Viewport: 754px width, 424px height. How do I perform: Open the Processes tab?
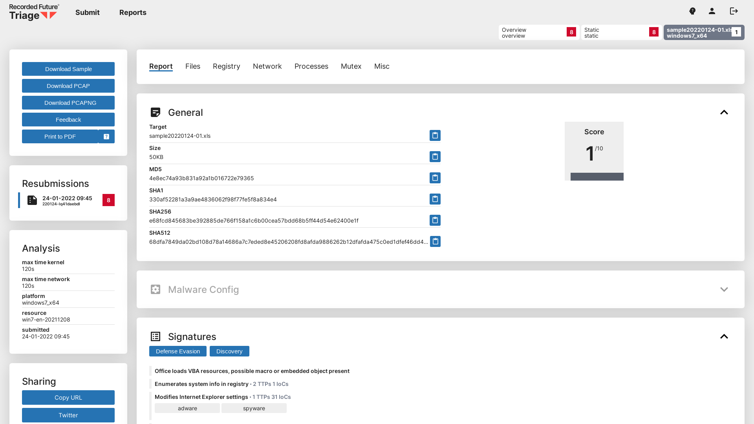(x=311, y=66)
